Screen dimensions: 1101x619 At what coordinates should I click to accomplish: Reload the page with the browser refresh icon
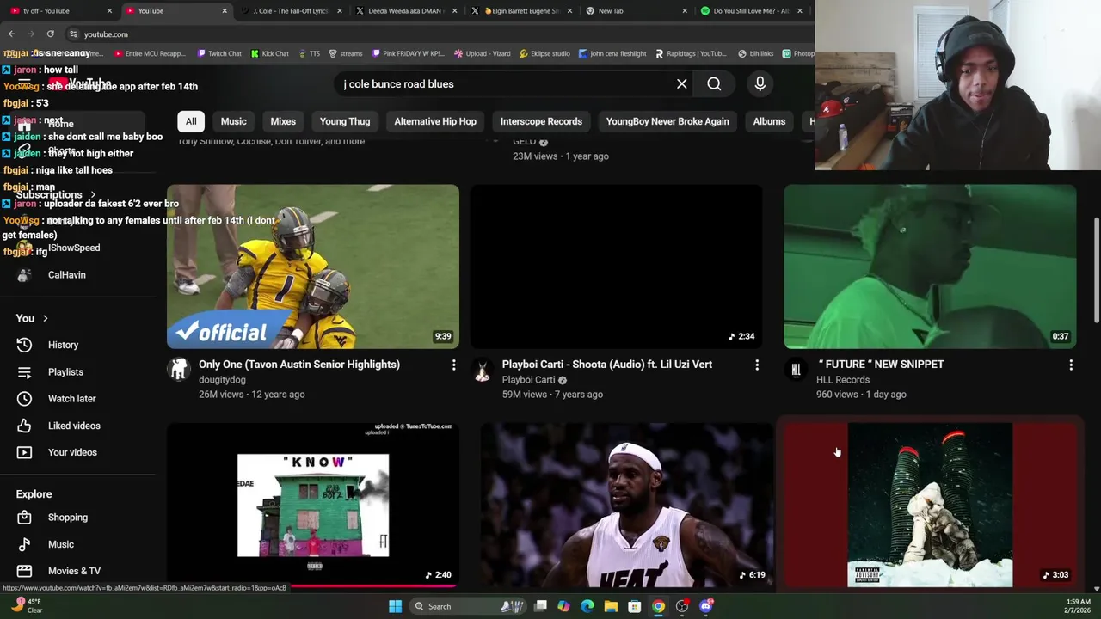pos(50,34)
